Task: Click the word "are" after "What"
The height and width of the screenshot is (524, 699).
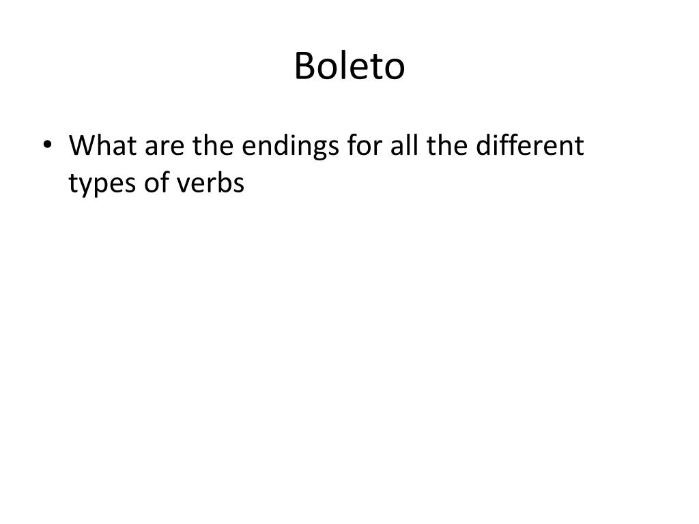Action: click(x=164, y=148)
